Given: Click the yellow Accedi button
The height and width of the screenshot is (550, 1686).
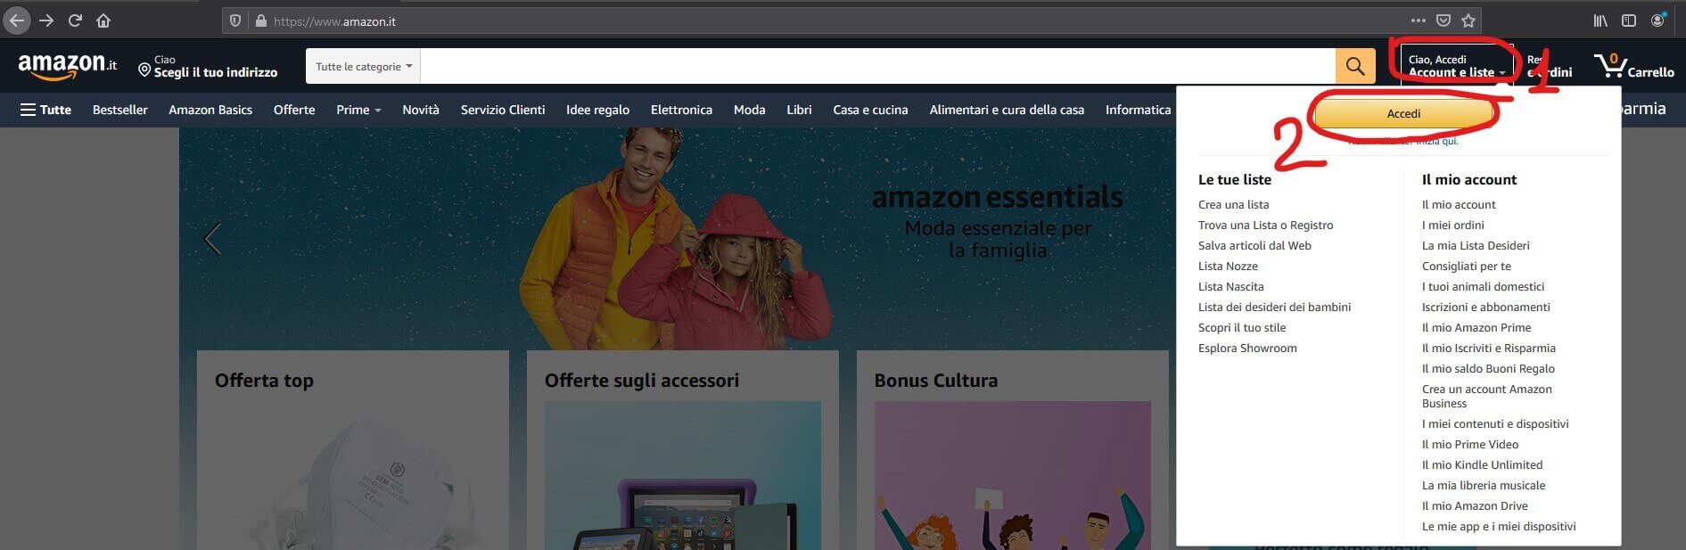Looking at the screenshot, I should [1403, 113].
